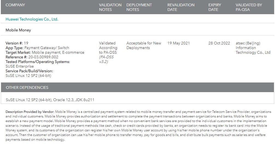The height and width of the screenshot is (148, 275).
Task: Click the revalidation date 19 May 2021
Action: 179,43
